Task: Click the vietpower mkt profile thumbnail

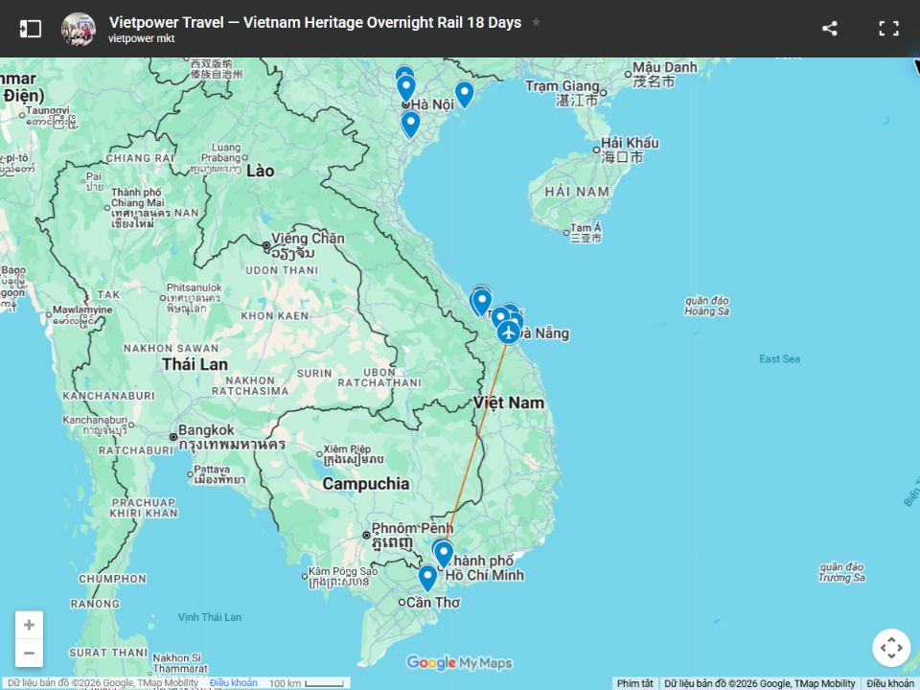Action: tap(79, 29)
